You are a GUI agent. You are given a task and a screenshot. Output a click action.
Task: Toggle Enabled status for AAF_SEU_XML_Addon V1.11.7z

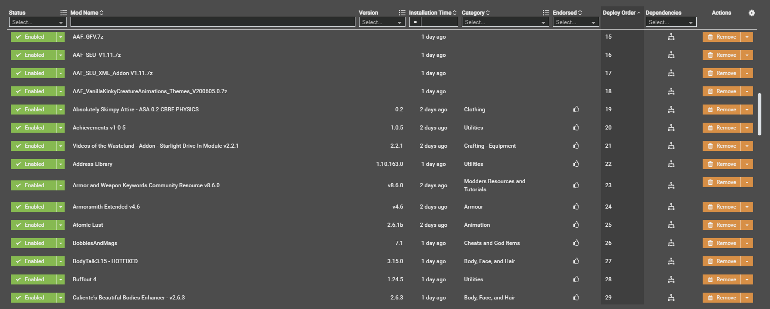click(33, 73)
